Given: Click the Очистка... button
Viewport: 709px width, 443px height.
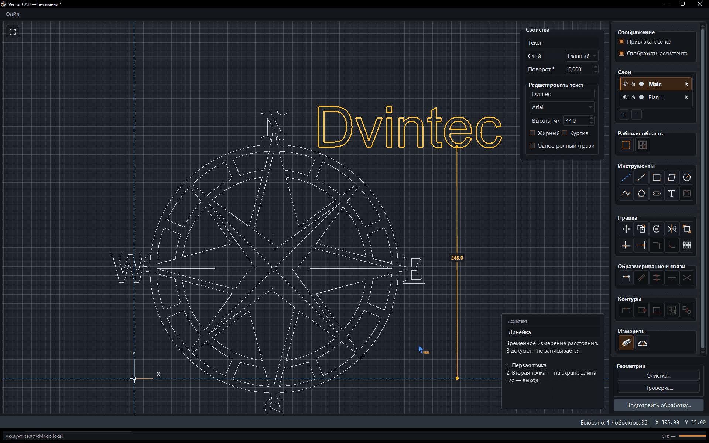Looking at the screenshot, I should click(658, 376).
